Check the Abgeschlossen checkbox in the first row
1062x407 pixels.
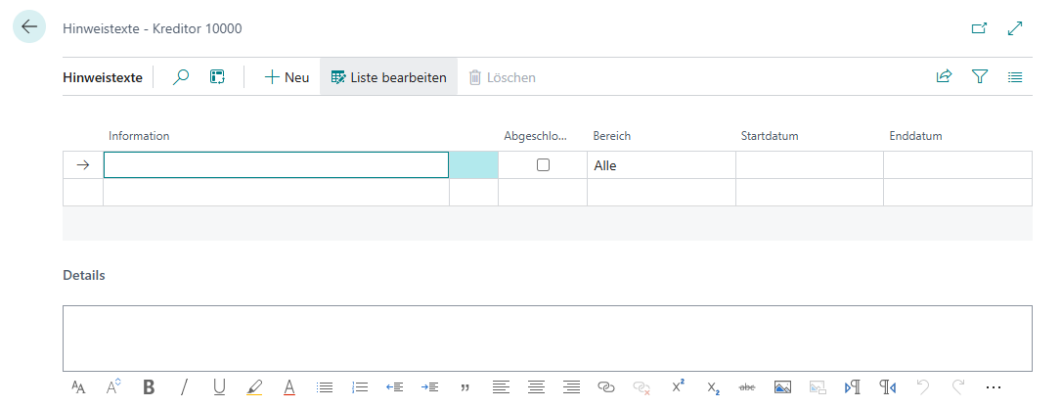tap(543, 165)
